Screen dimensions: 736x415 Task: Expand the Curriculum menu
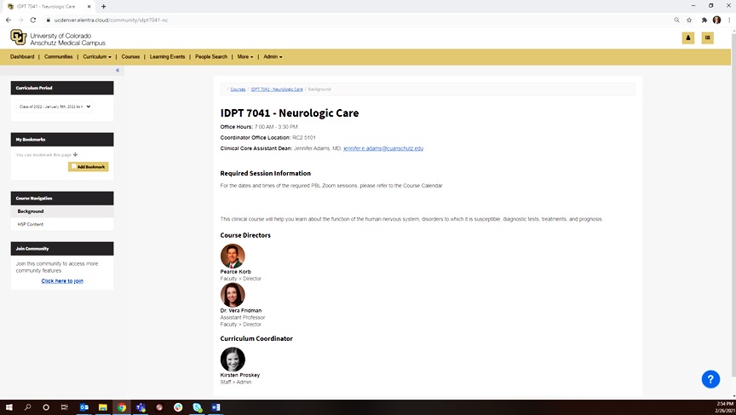[x=97, y=57]
